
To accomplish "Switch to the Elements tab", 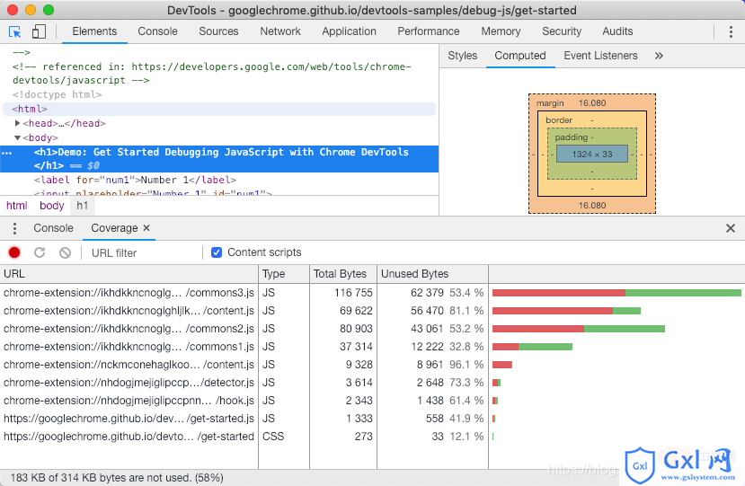I will coord(94,31).
